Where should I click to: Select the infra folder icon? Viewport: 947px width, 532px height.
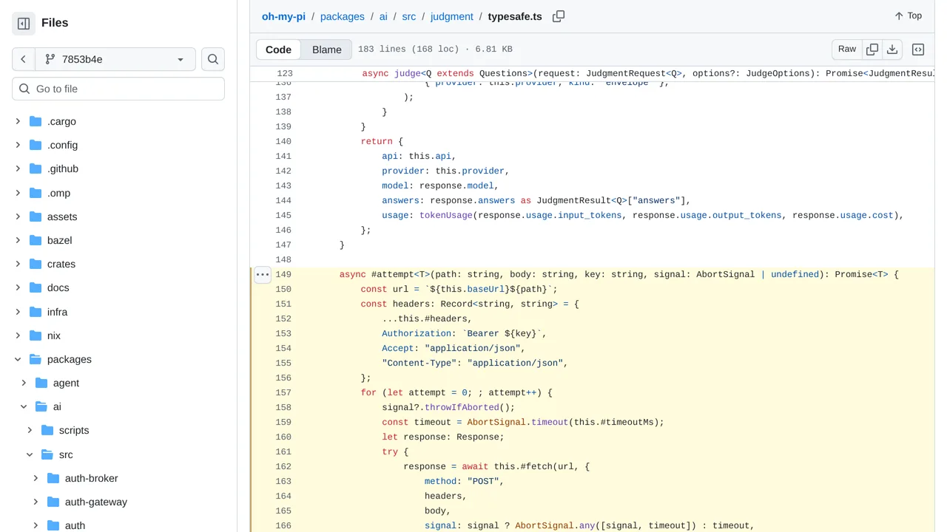tap(36, 312)
